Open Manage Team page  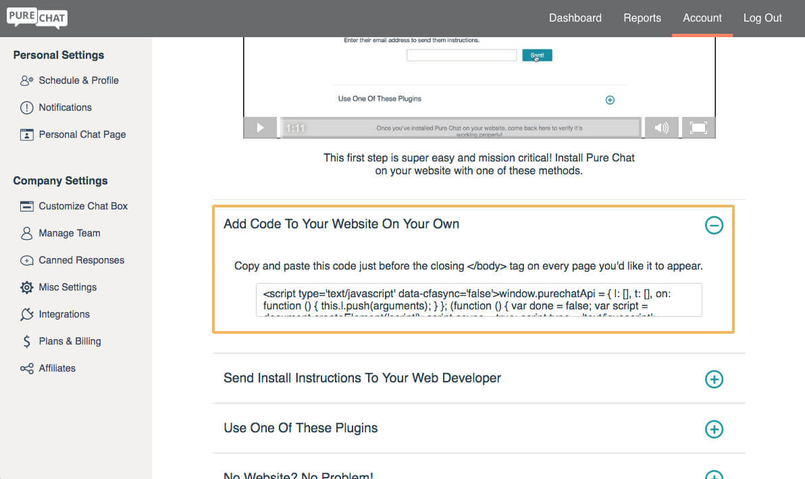(x=70, y=234)
